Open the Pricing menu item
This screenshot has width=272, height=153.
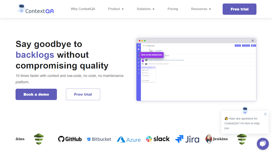(173, 9)
